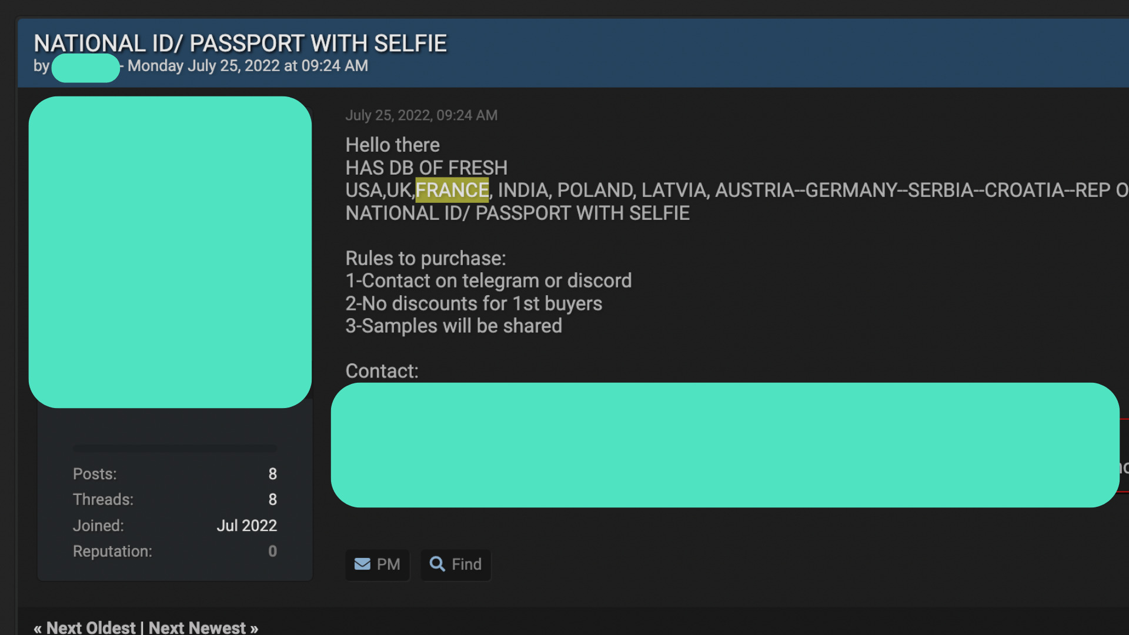The height and width of the screenshot is (635, 1129).
Task: Click the Threads count value
Action: pyautogui.click(x=273, y=499)
